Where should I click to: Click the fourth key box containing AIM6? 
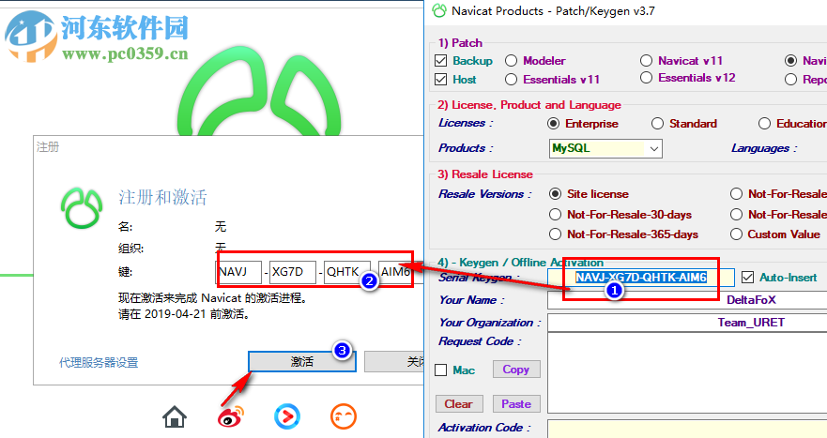coord(401,272)
